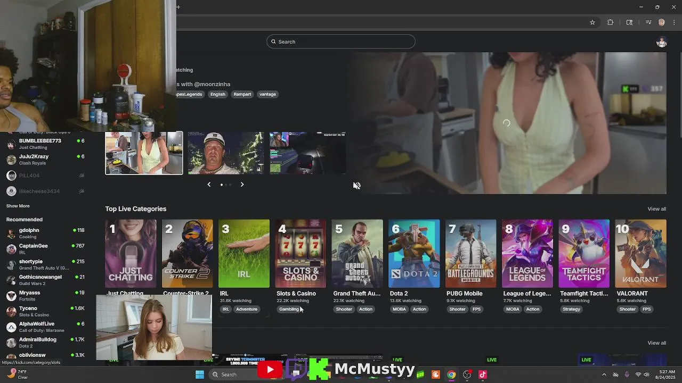Open recommended channel shortypie

point(46,264)
